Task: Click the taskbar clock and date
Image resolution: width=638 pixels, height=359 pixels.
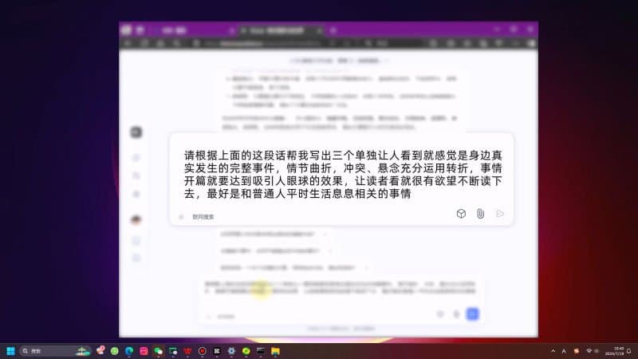Action: (614, 351)
